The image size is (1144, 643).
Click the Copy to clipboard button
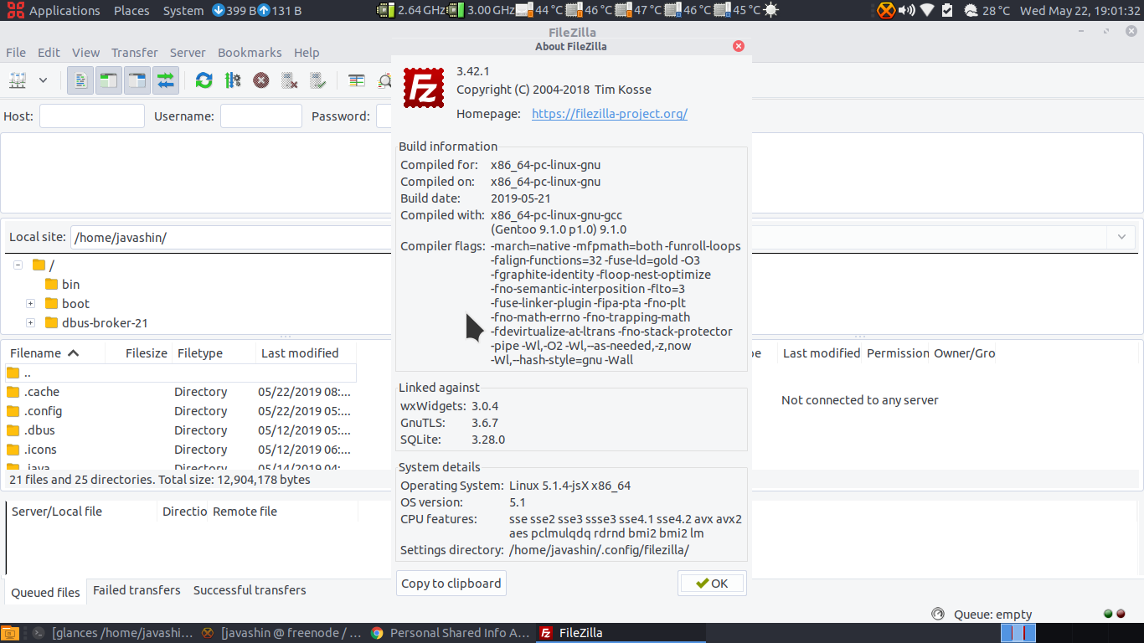(x=451, y=584)
